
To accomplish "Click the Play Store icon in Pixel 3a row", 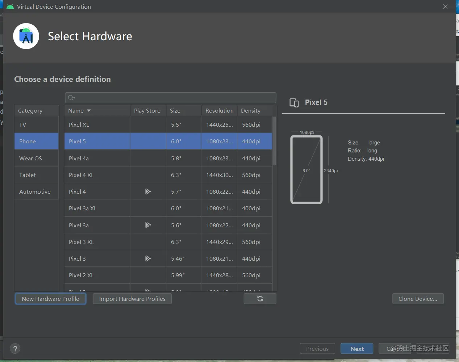I will click(148, 225).
